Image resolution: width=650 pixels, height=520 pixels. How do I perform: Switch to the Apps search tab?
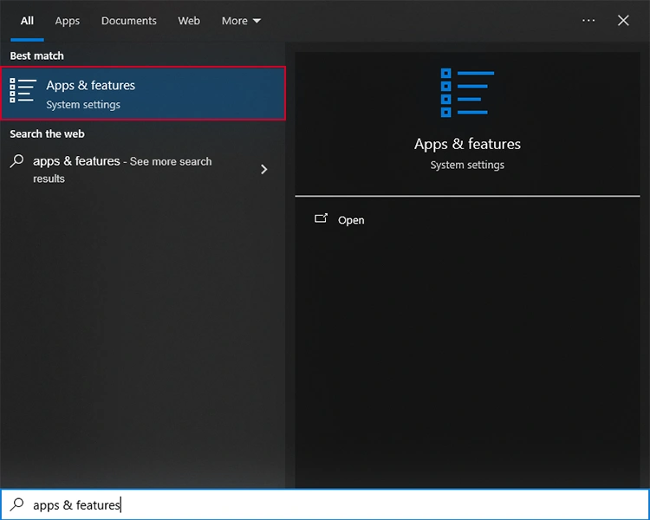click(x=67, y=21)
